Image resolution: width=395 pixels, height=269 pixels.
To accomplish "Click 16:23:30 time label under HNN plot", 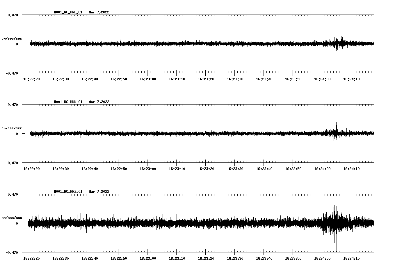I will 235,169.
